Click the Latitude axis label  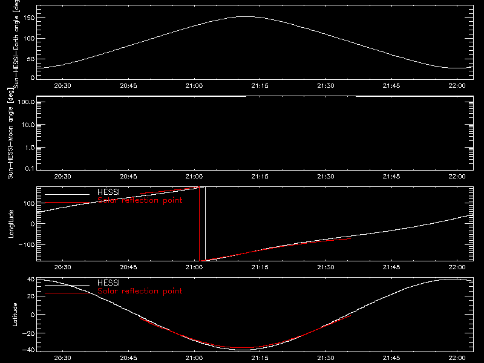click(x=15, y=315)
